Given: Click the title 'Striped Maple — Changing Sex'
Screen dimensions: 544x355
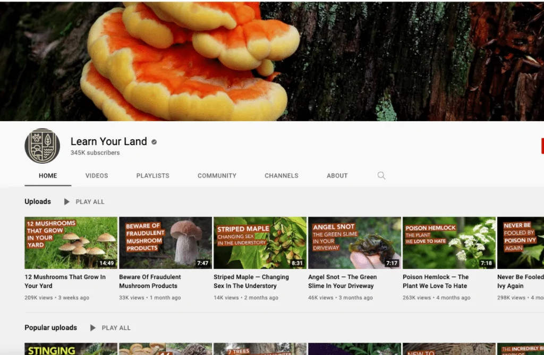Looking at the screenshot, I should coord(251,282).
